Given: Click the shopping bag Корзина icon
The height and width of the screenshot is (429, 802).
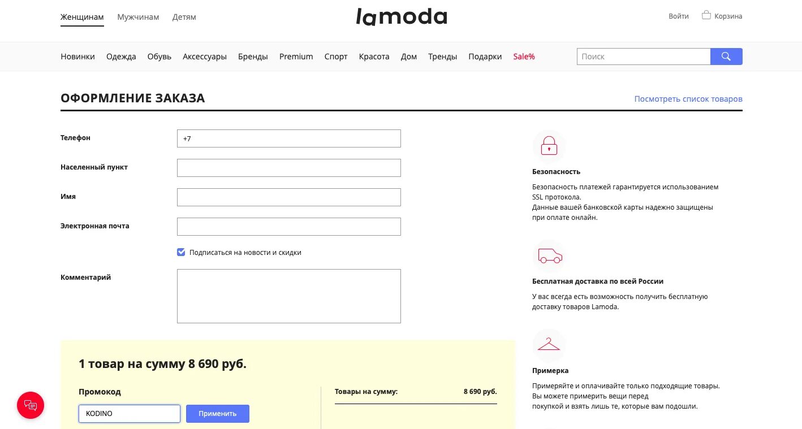Looking at the screenshot, I should pyautogui.click(x=706, y=15).
